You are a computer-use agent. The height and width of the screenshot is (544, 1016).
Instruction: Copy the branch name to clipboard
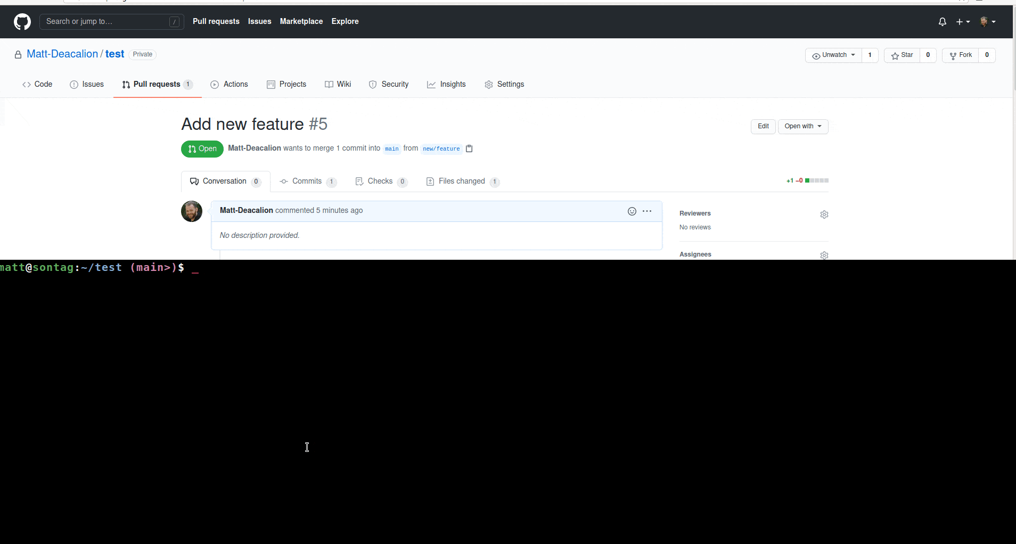469,149
